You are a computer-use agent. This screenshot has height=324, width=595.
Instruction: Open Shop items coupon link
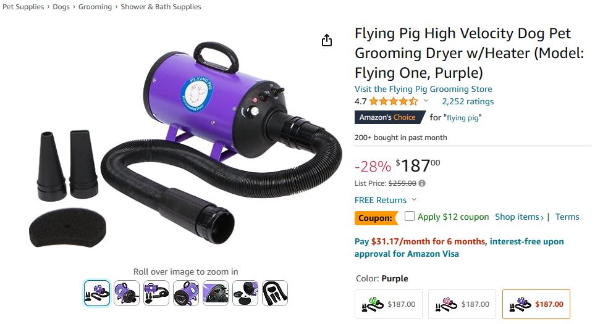pos(520,217)
